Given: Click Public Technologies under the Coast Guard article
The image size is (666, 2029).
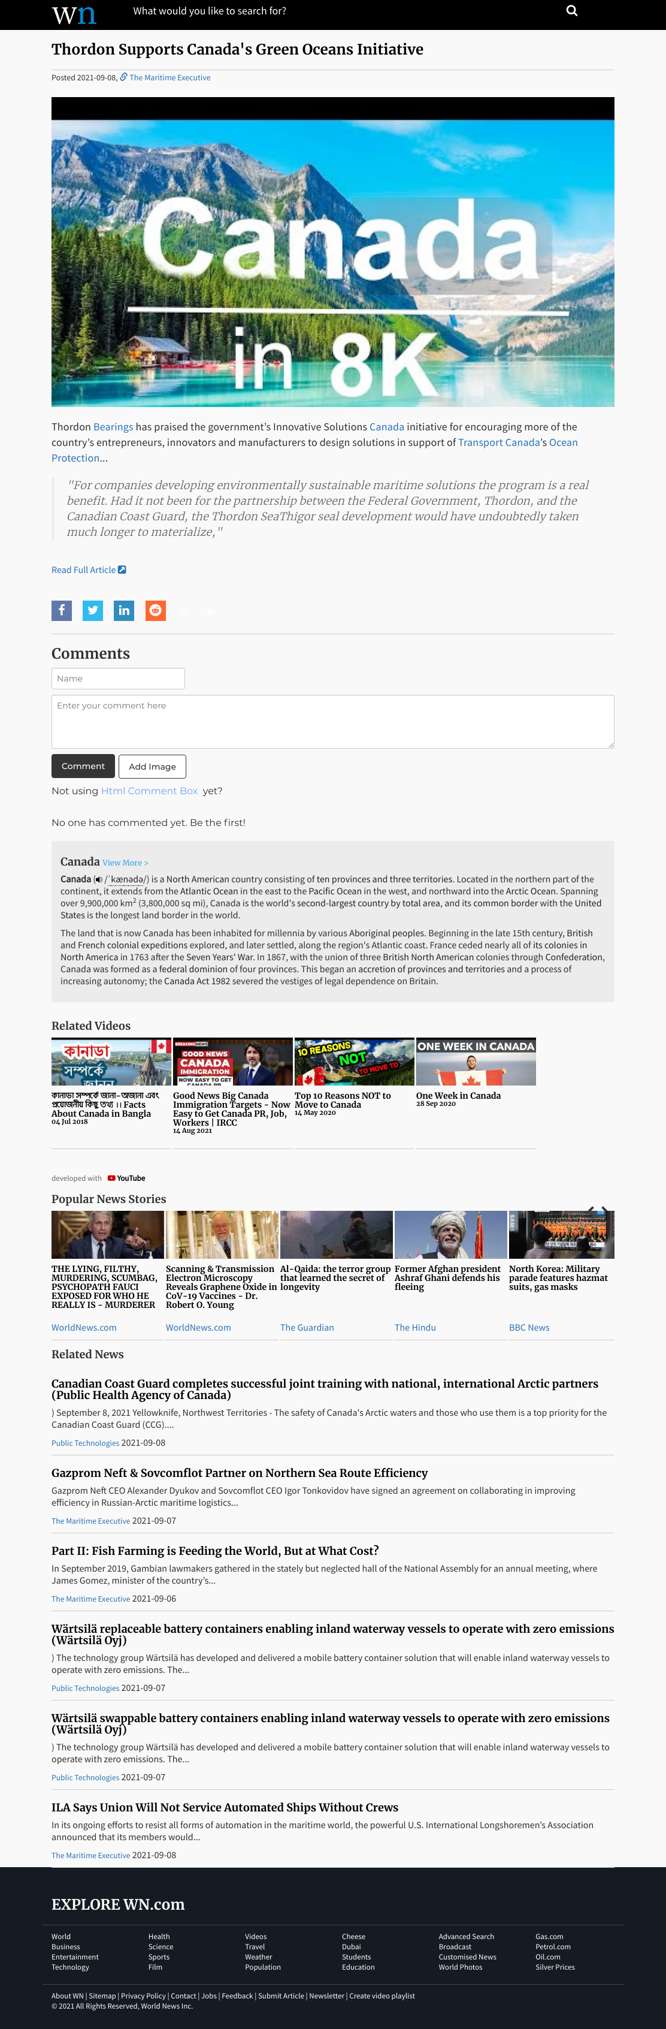Looking at the screenshot, I should 85,1443.
